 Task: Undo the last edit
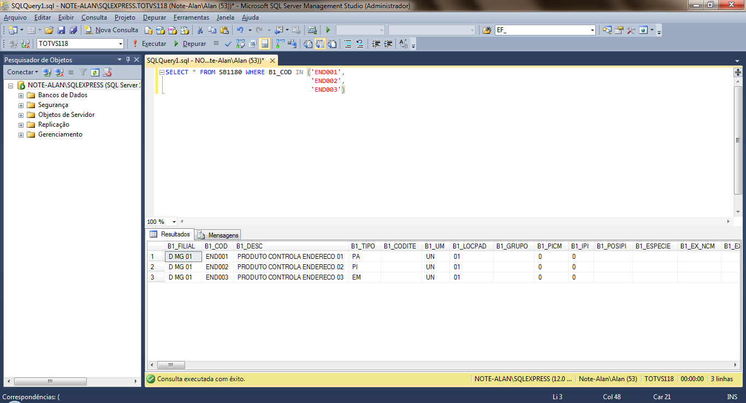coord(240,30)
